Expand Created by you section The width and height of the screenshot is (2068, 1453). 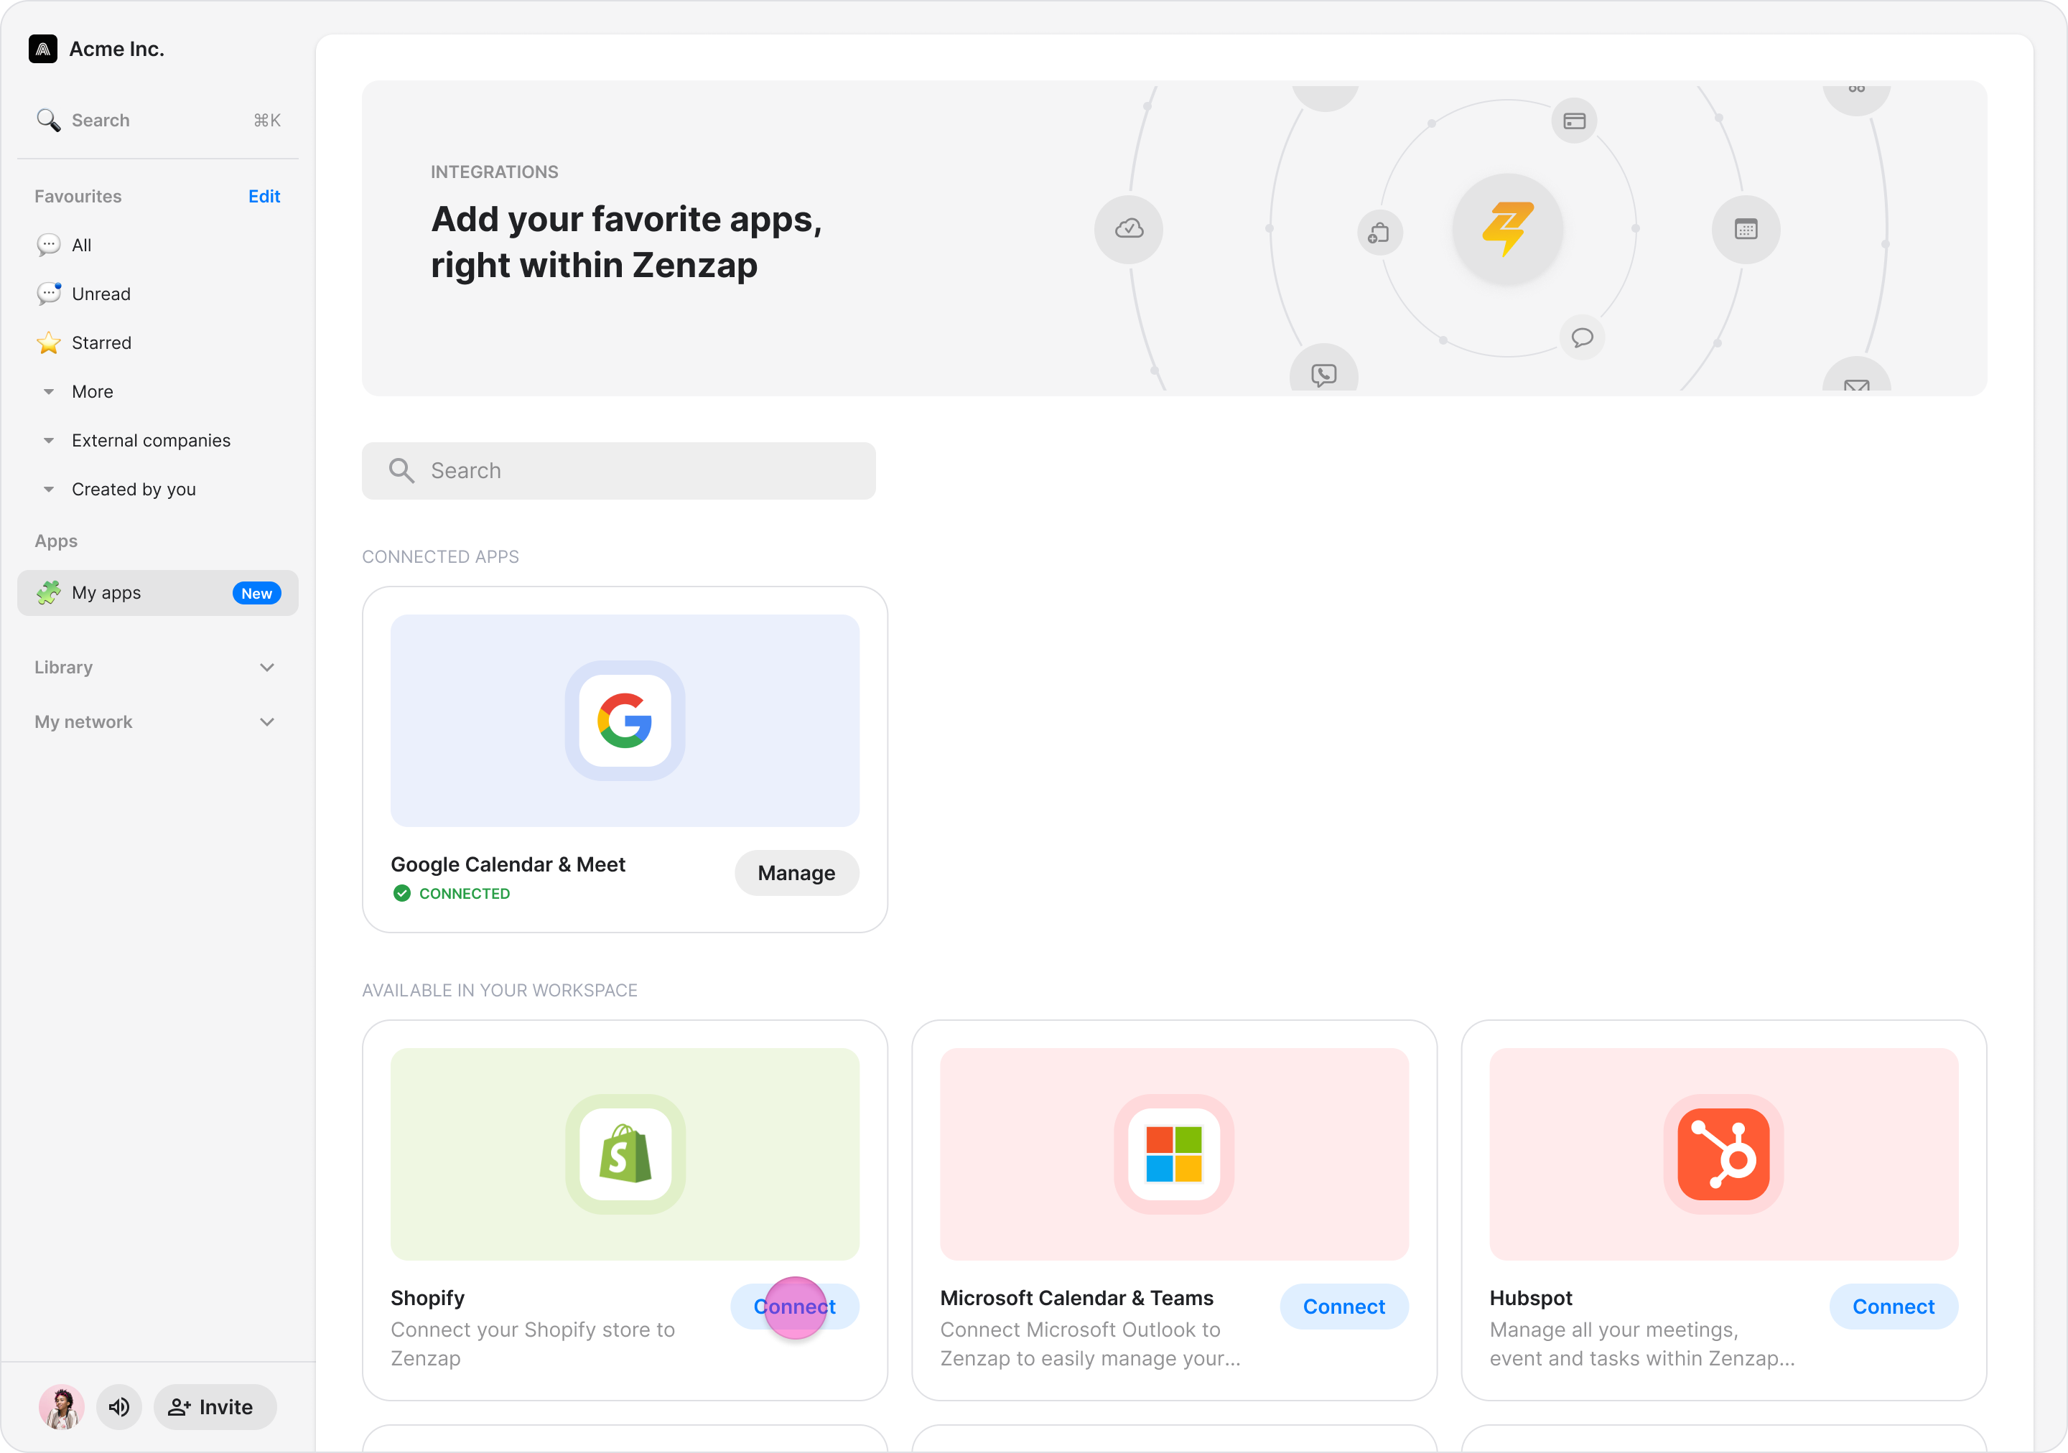134,489
